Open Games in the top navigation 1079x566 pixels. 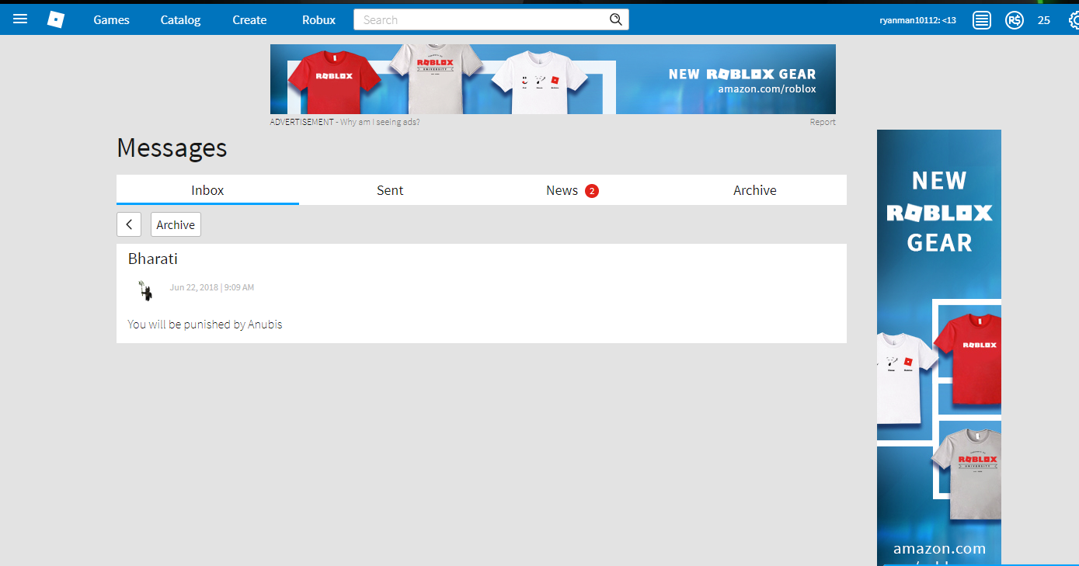click(x=112, y=20)
